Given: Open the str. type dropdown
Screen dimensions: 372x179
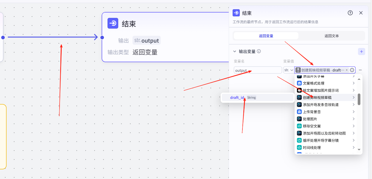Looking at the screenshot, I should 289,70.
